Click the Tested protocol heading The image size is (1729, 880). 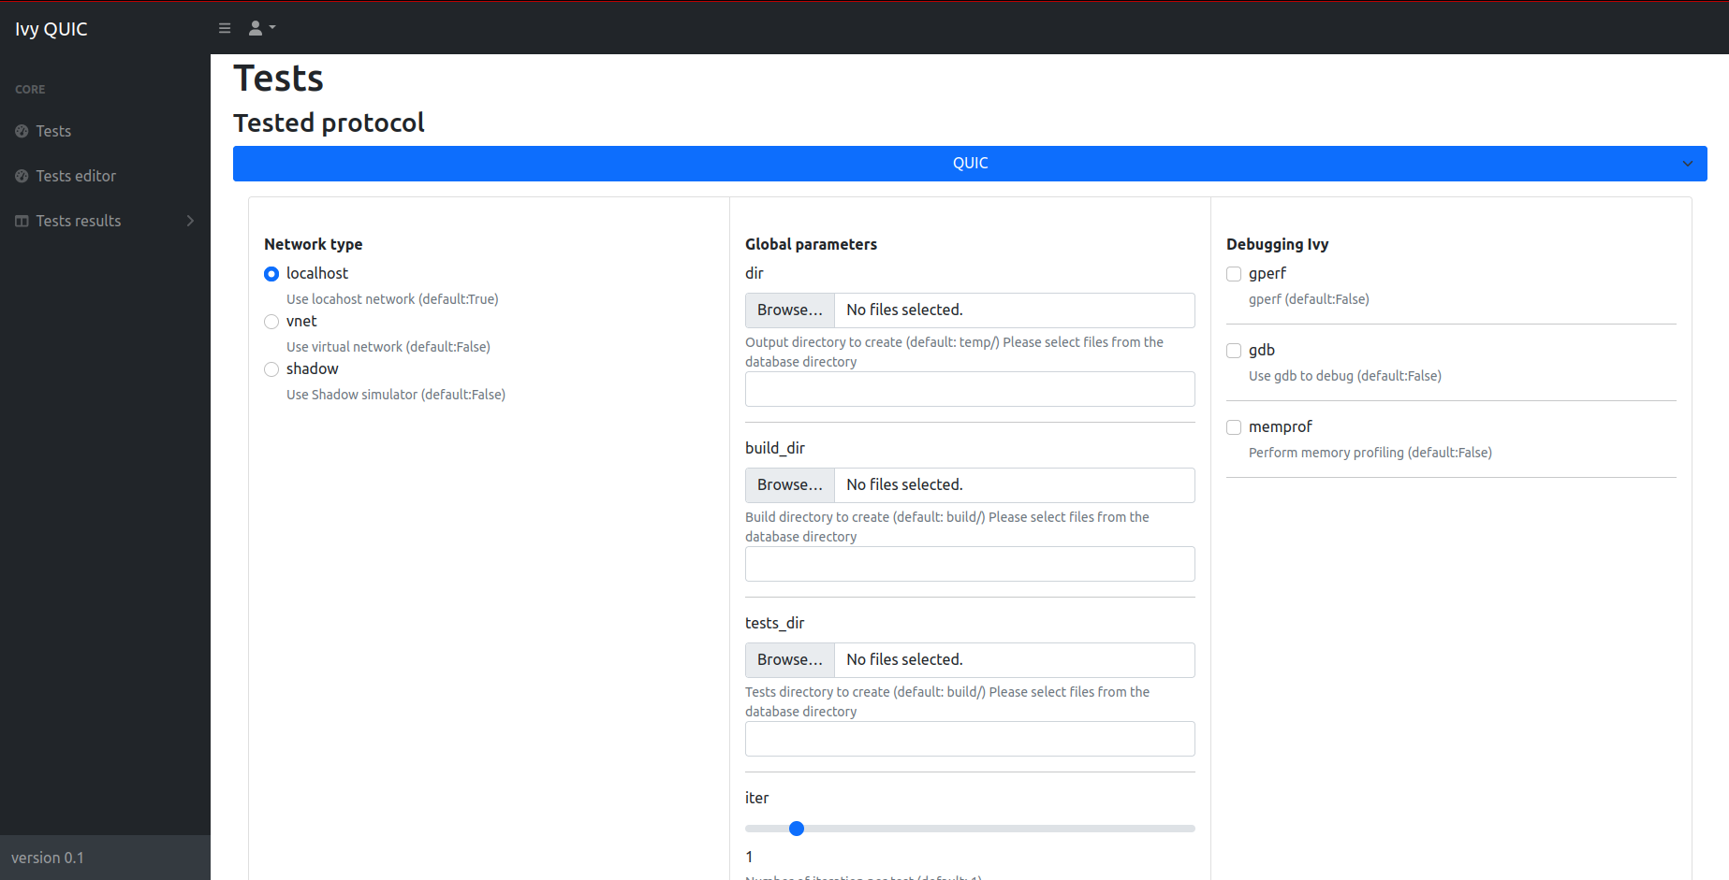[329, 123]
